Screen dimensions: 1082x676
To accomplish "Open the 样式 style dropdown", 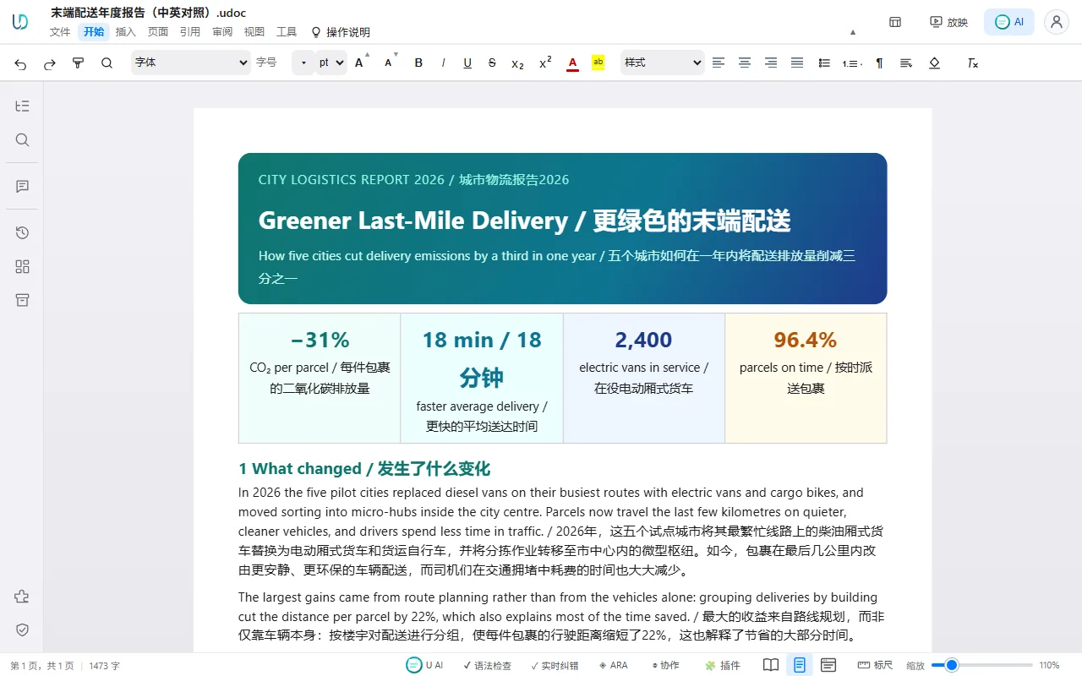I will pos(663,63).
